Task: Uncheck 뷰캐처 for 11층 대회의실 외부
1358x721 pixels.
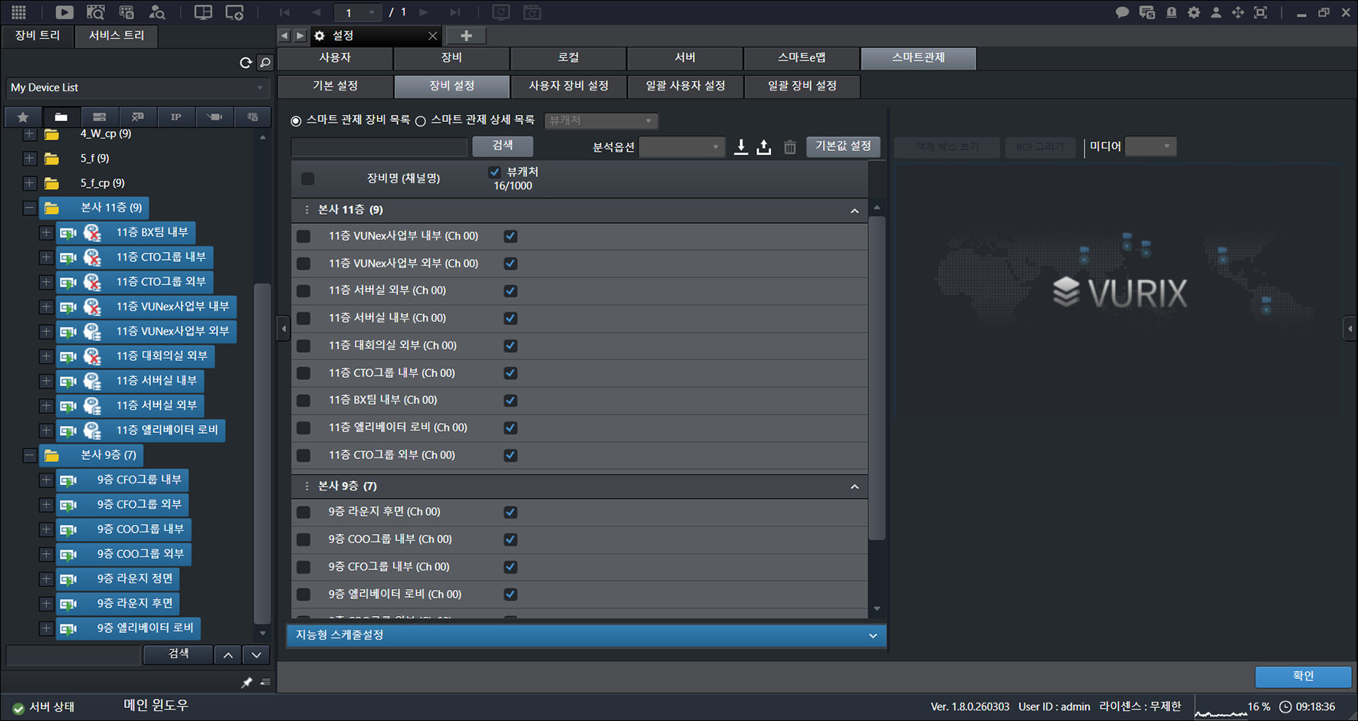Action: point(510,346)
